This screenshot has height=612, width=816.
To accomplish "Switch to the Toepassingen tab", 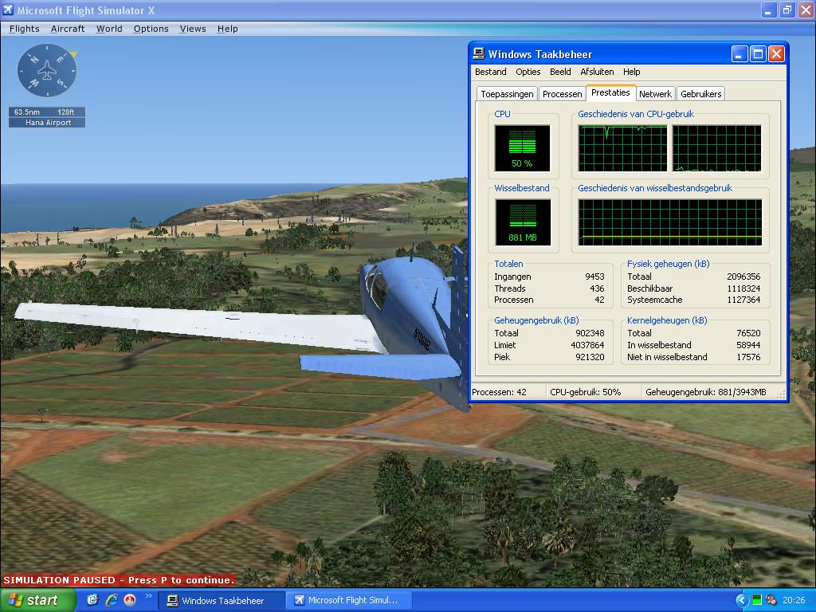I will pos(507,94).
